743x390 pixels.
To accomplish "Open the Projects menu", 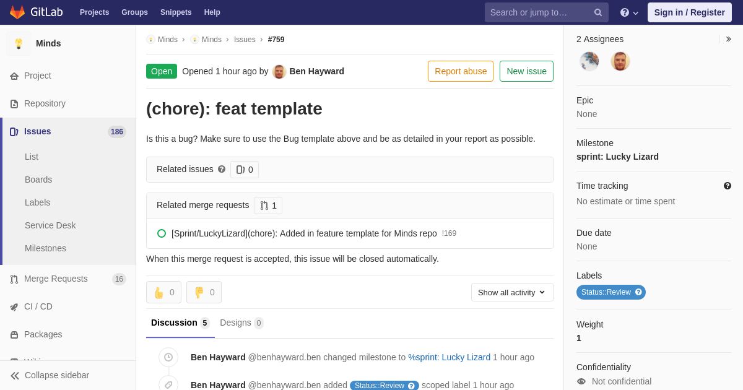I will click(94, 12).
